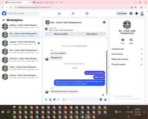Open Paiton conversation
Screen dimensions: 148x119
21,68
